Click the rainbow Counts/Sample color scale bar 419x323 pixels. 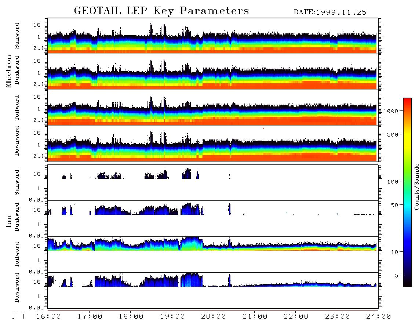coord(407,192)
